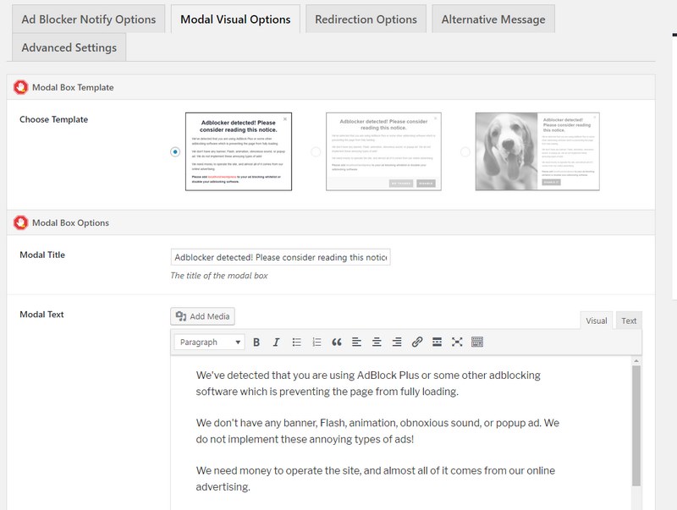
Task: Click the "Modal Text" label
Action: pyautogui.click(x=41, y=315)
